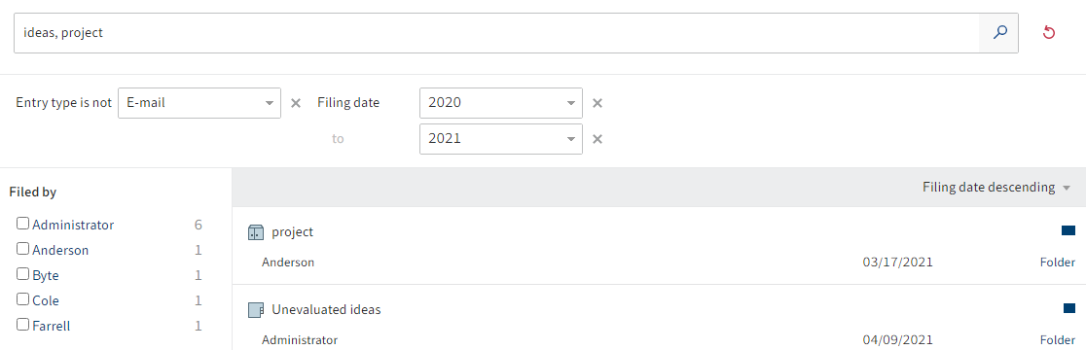
Task: Click the blue marker on Unevaluated ideas
Action: [x=1068, y=308]
